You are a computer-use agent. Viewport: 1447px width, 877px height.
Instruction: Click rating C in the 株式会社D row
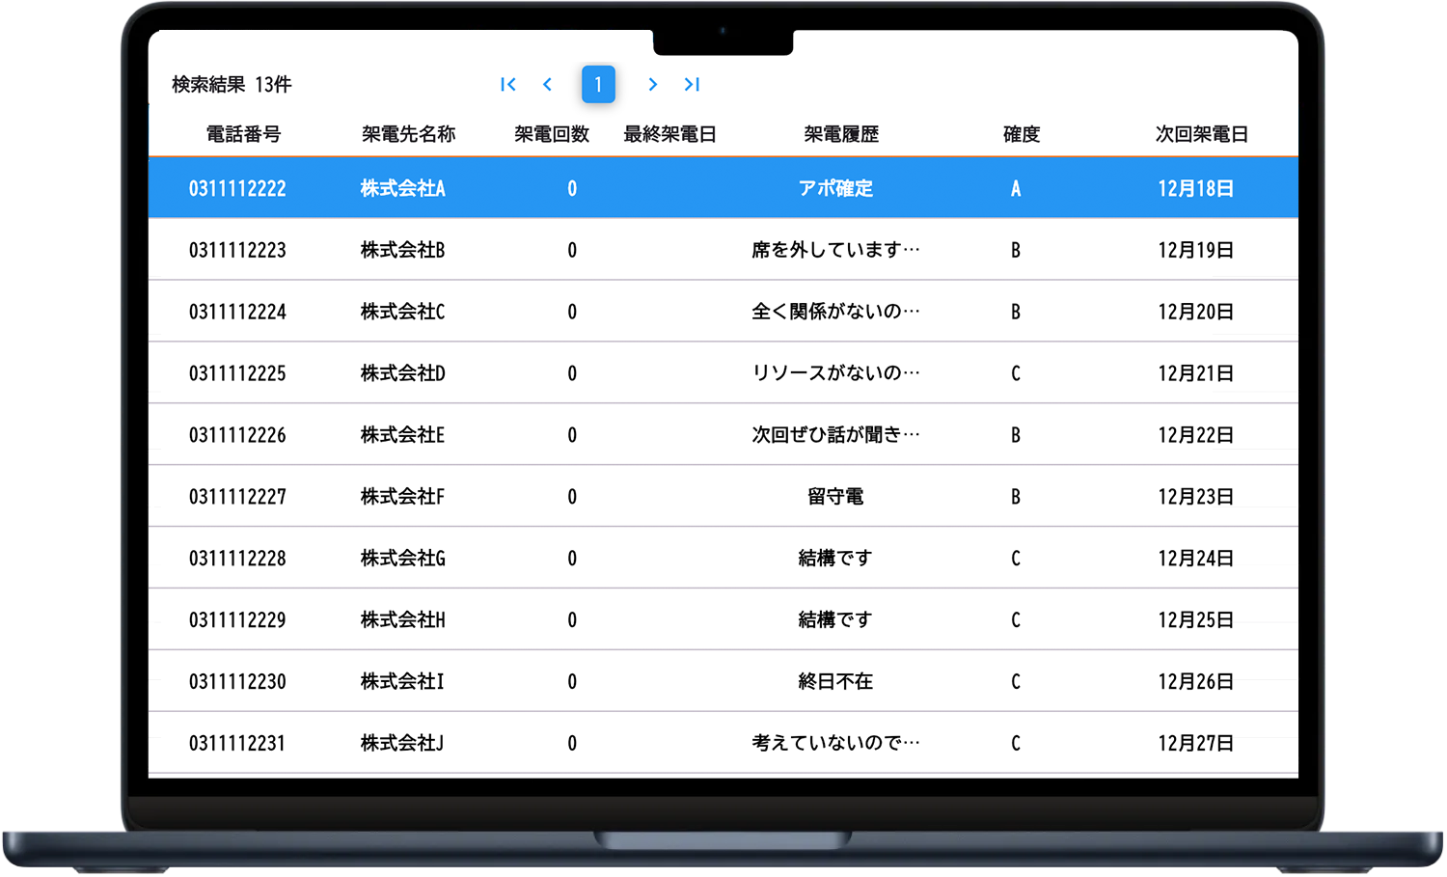[x=1016, y=374]
